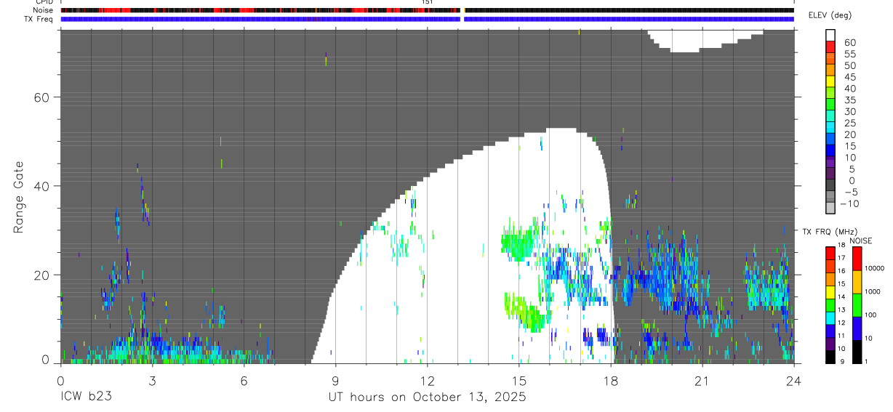893x412 pixels.
Task: Click the -10 label on ELEV color bar
Action: (850, 203)
